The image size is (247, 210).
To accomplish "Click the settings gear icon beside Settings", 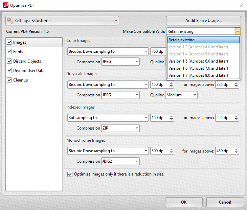I will point(10,21).
